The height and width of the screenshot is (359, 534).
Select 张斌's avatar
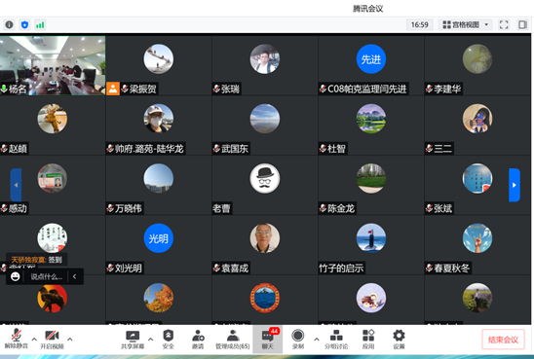click(x=477, y=178)
